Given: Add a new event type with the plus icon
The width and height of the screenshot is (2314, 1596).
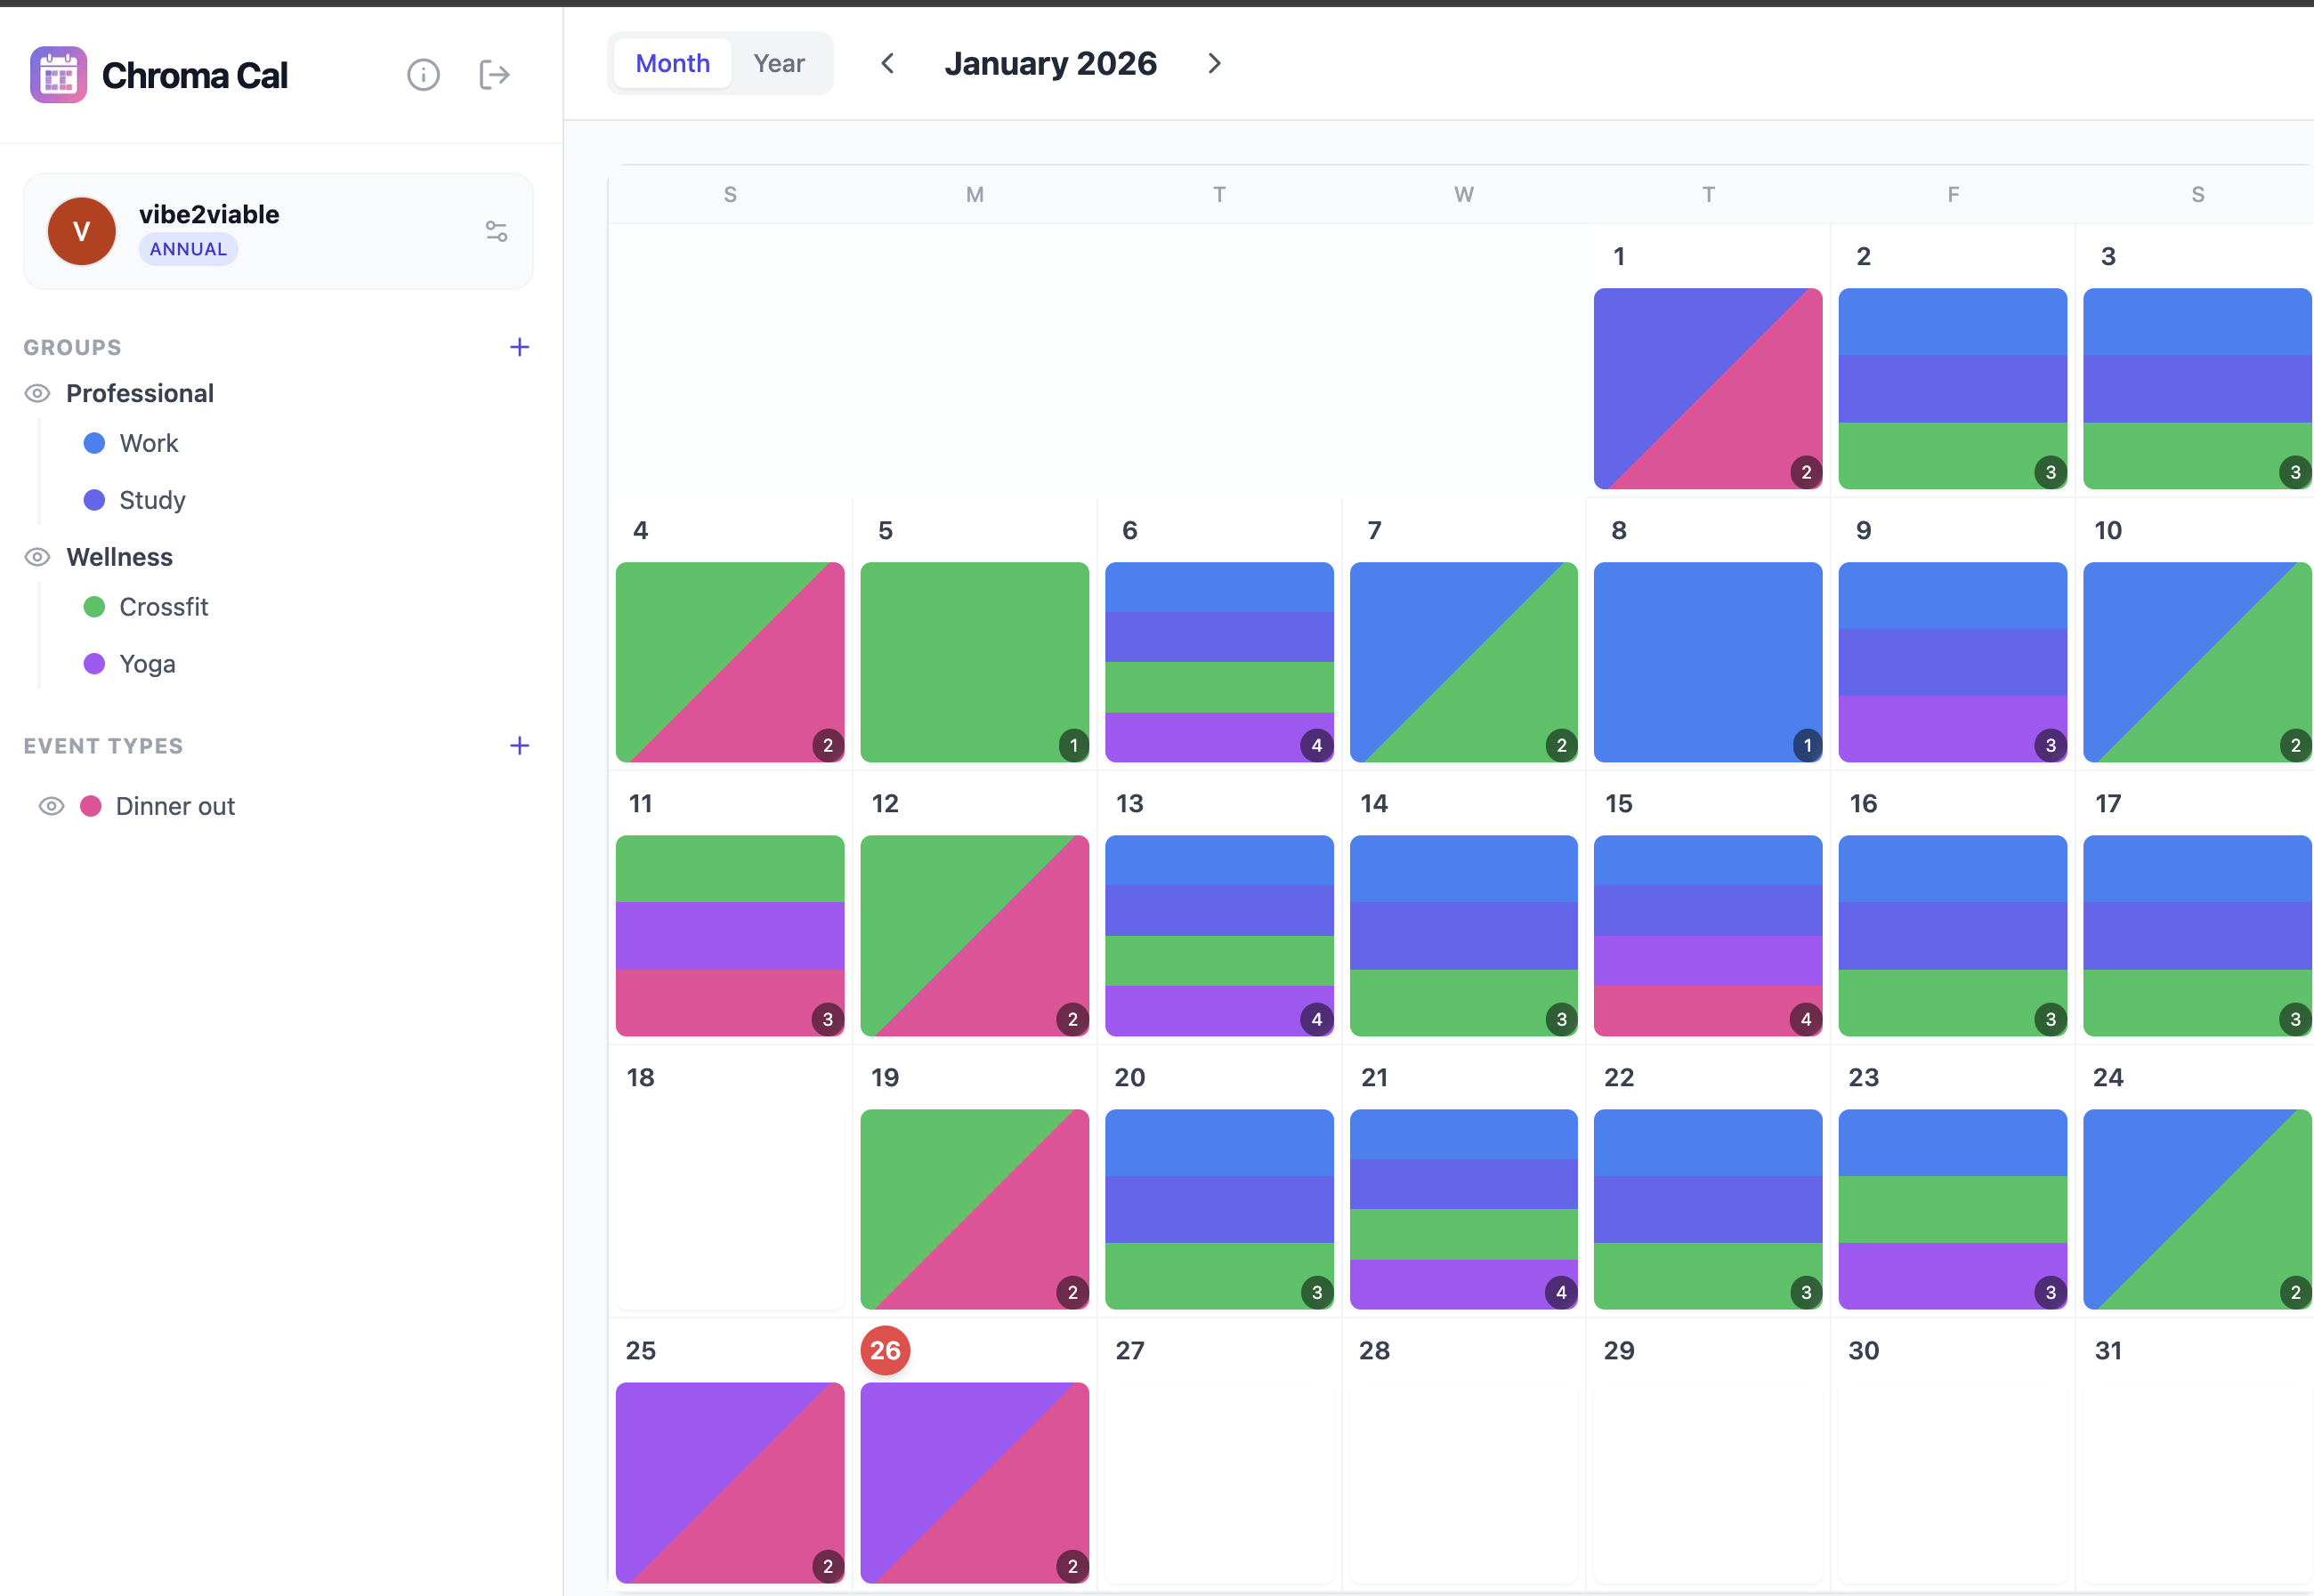Looking at the screenshot, I should 519,745.
